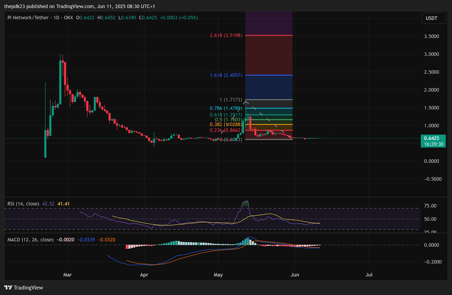This screenshot has width=452, height=295.
Task: Click the Pi Network/Tether symbol title
Action: click(x=28, y=18)
